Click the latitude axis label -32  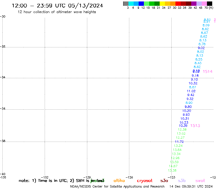pos(3,47)
